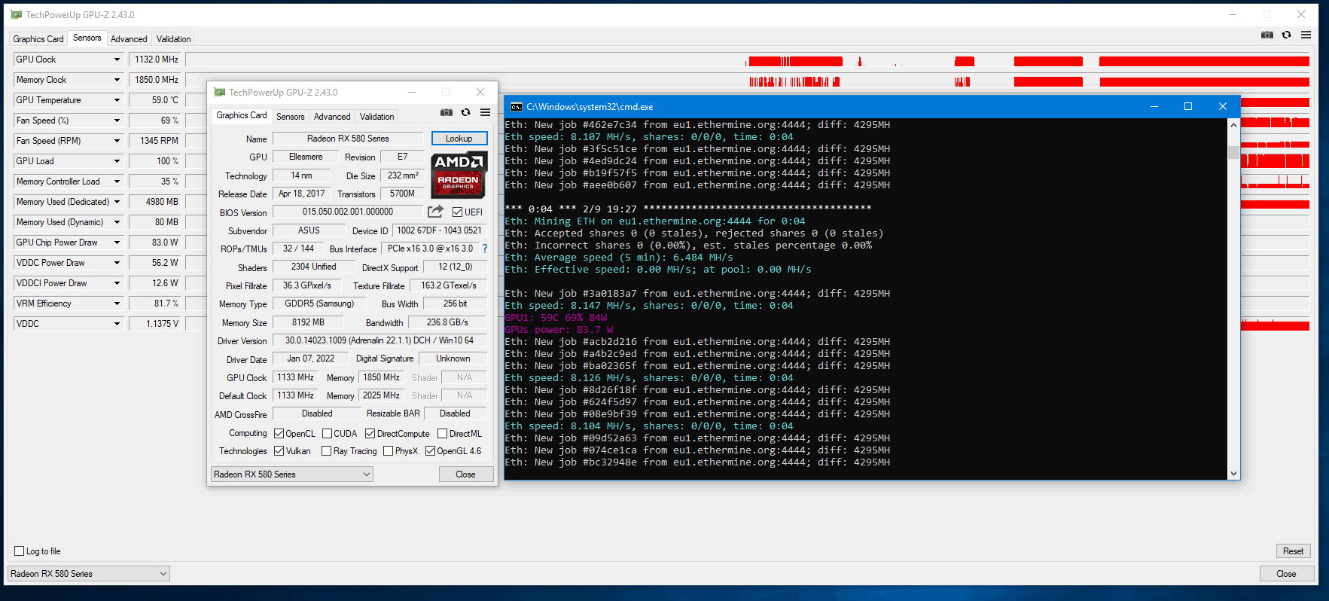The width and height of the screenshot is (1329, 601).
Task: Click the GPU Clock sensor graph
Action: tap(747, 59)
